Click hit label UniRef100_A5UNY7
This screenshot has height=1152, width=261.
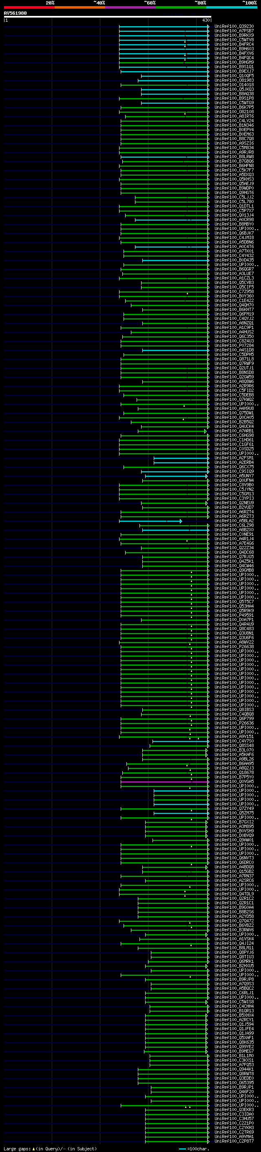click(234, 476)
